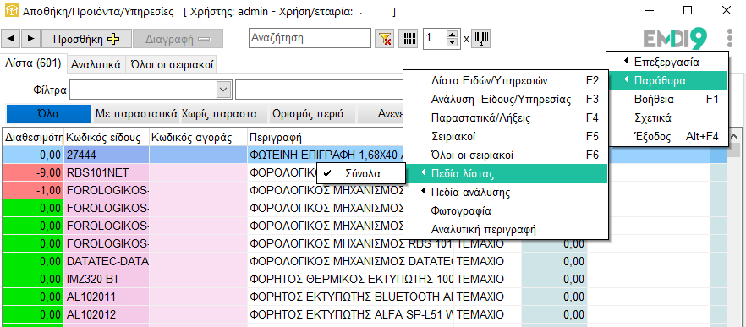This screenshot has height=327, width=746.
Task: Click the Ανενε... filter button
Action: [381, 113]
